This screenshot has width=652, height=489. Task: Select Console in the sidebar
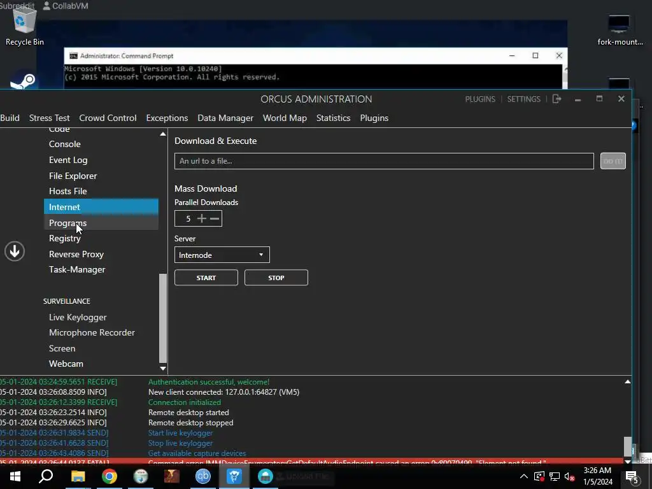click(101, 145)
